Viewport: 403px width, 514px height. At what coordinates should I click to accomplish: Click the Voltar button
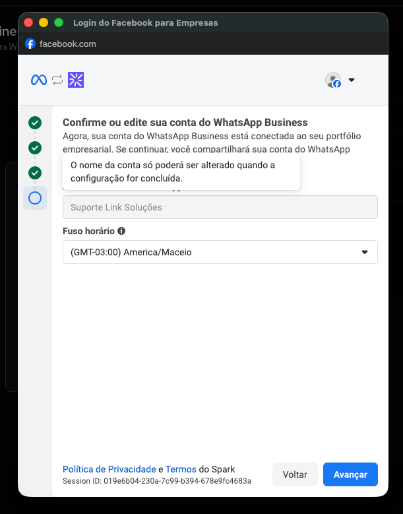295,474
